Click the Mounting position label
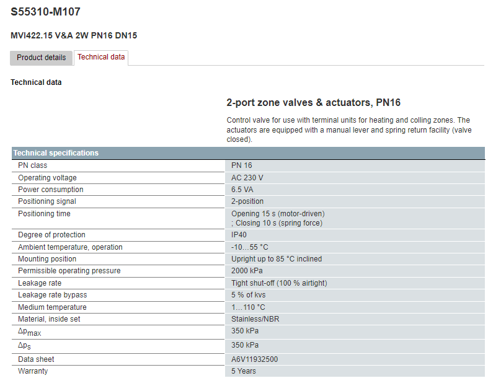The width and height of the screenshot is (488, 378). [x=47, y=259]
